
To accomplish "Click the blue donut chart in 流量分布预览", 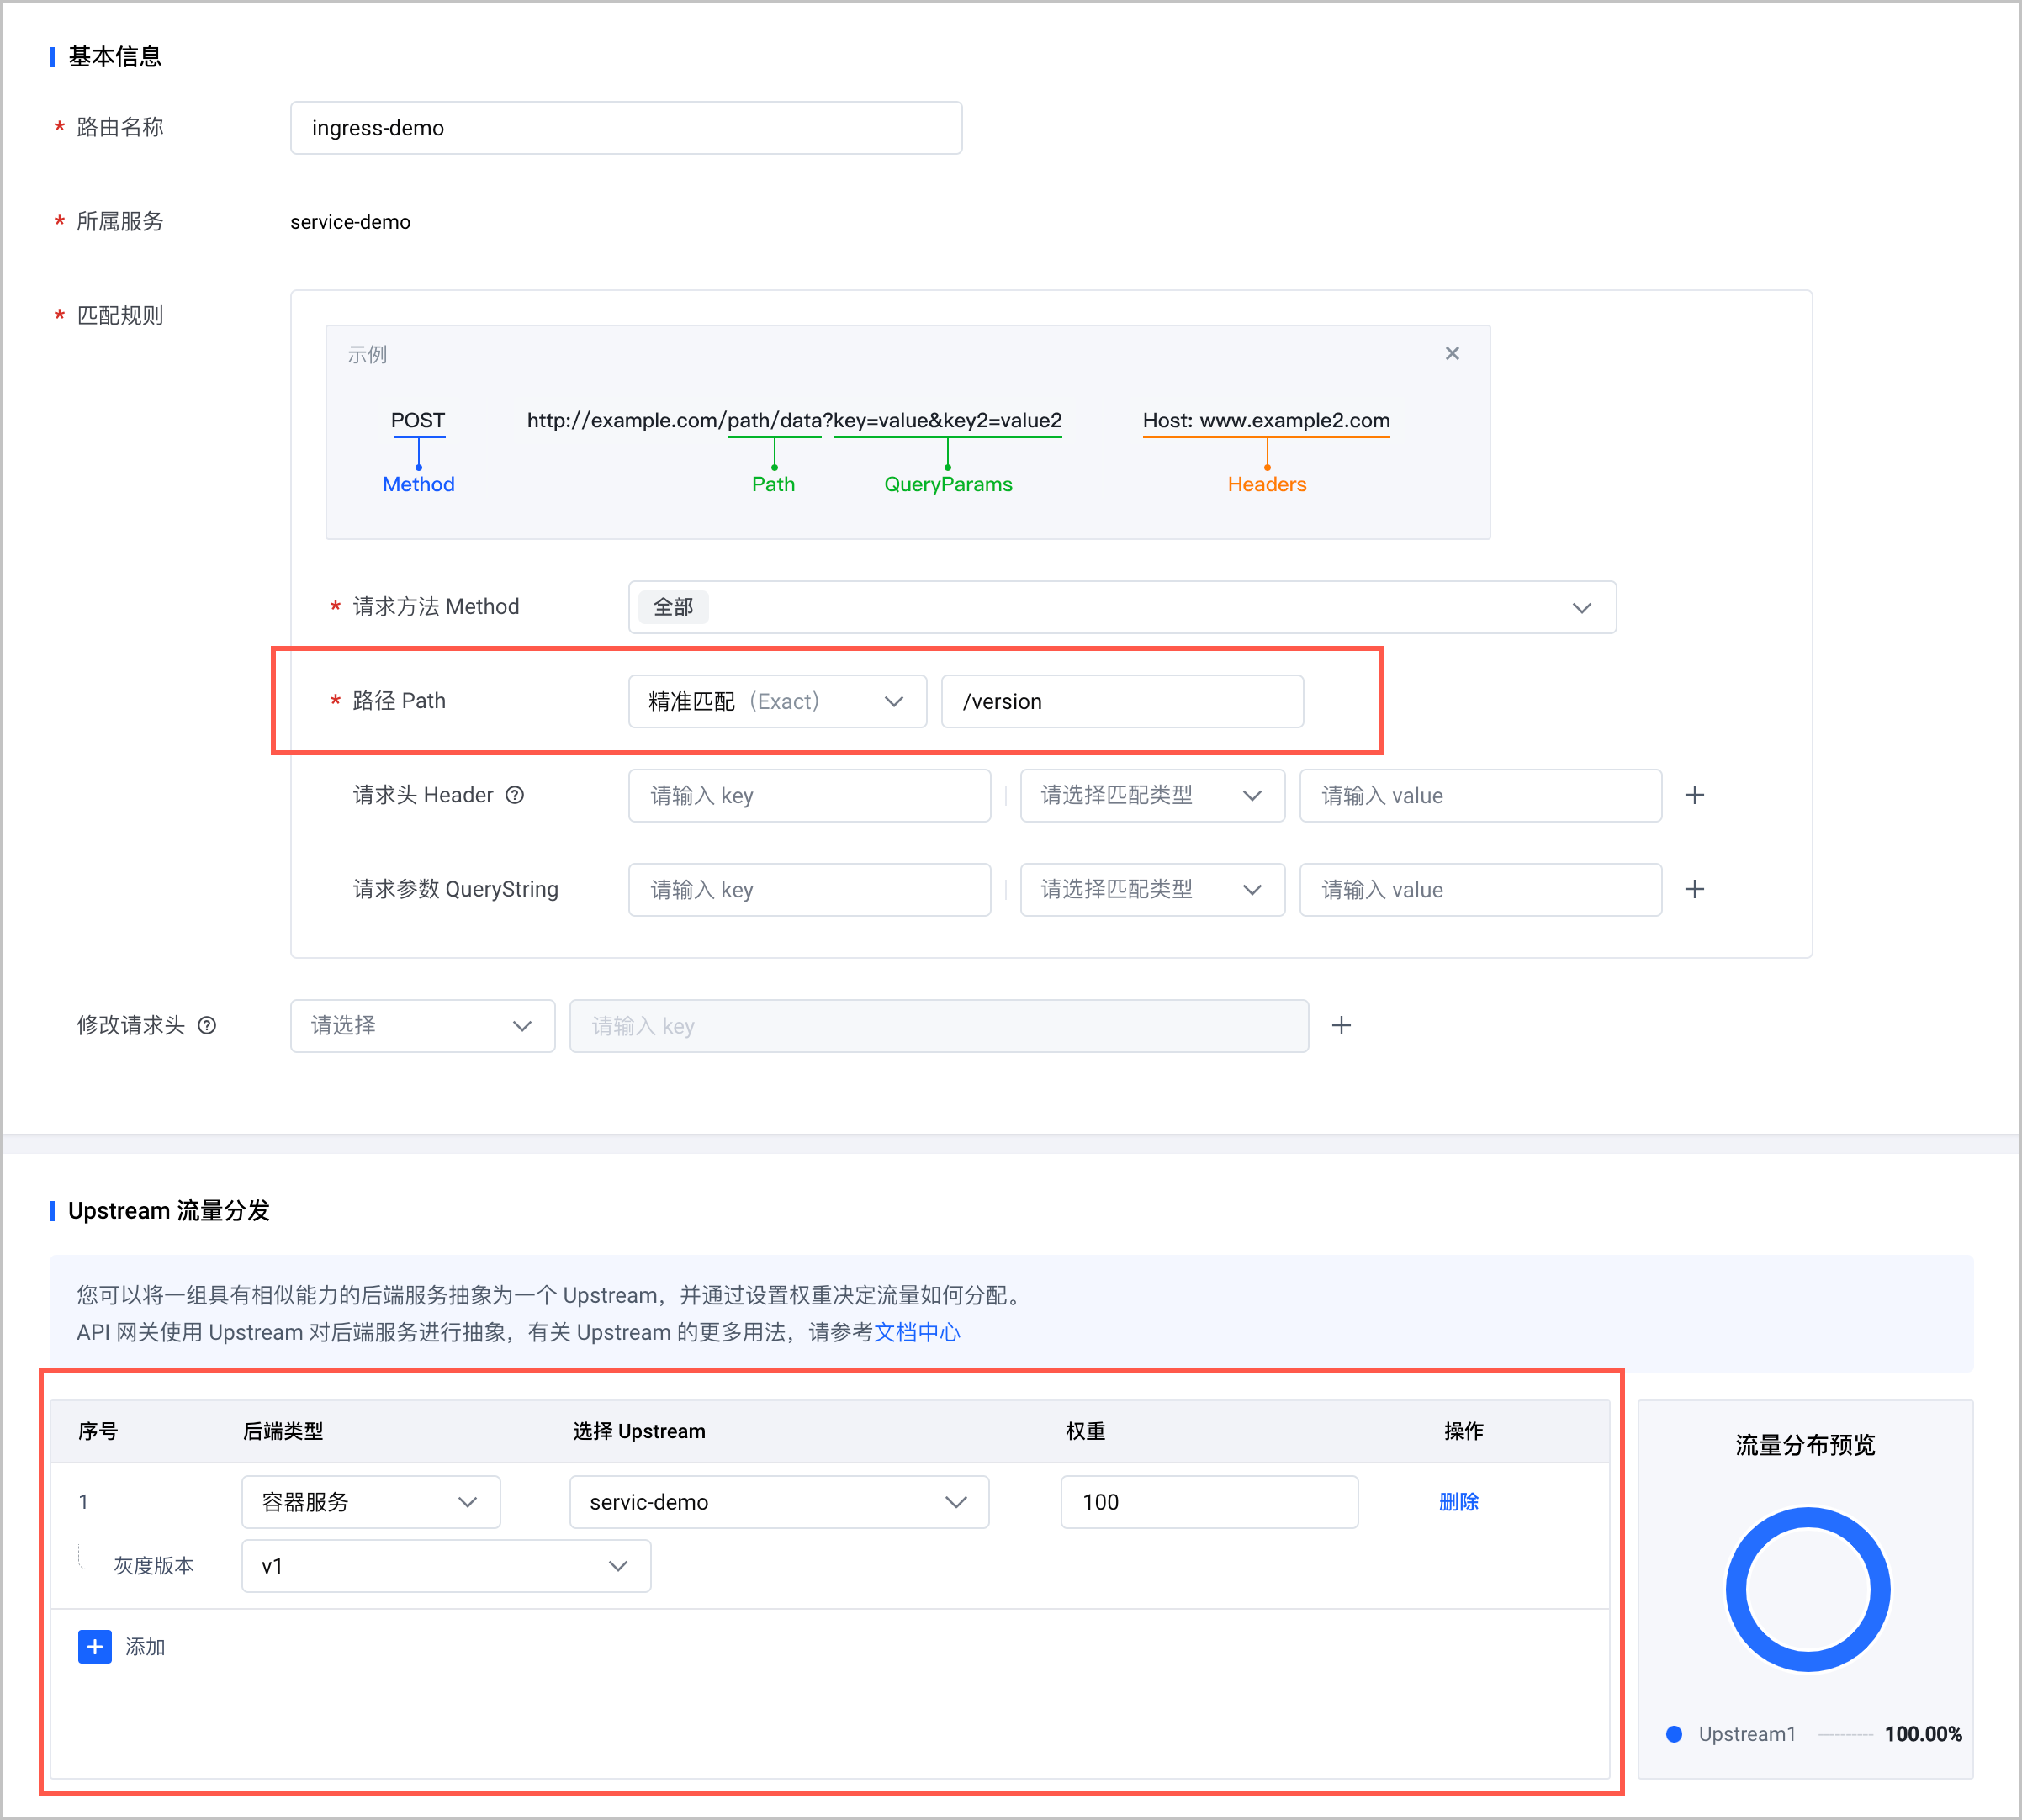I will (x=1807, y=1588).
